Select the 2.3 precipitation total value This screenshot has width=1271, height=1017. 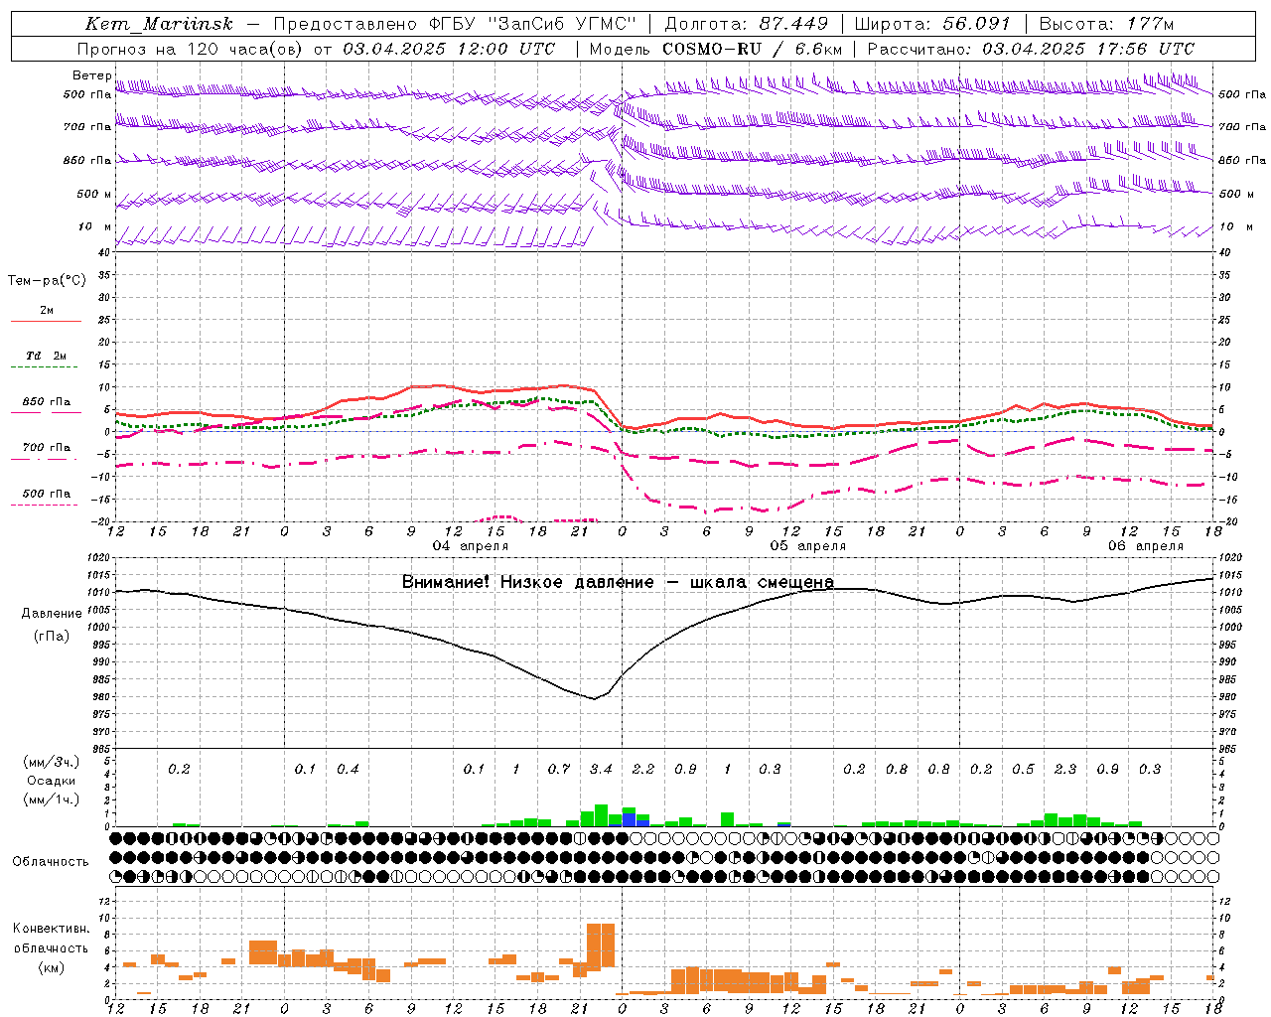click(1065, 769)
